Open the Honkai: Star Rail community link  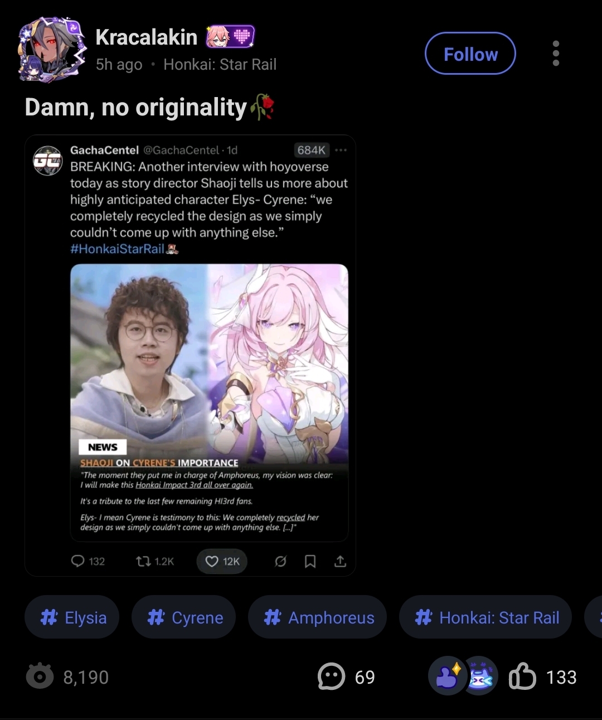click(x=220, y=65)
